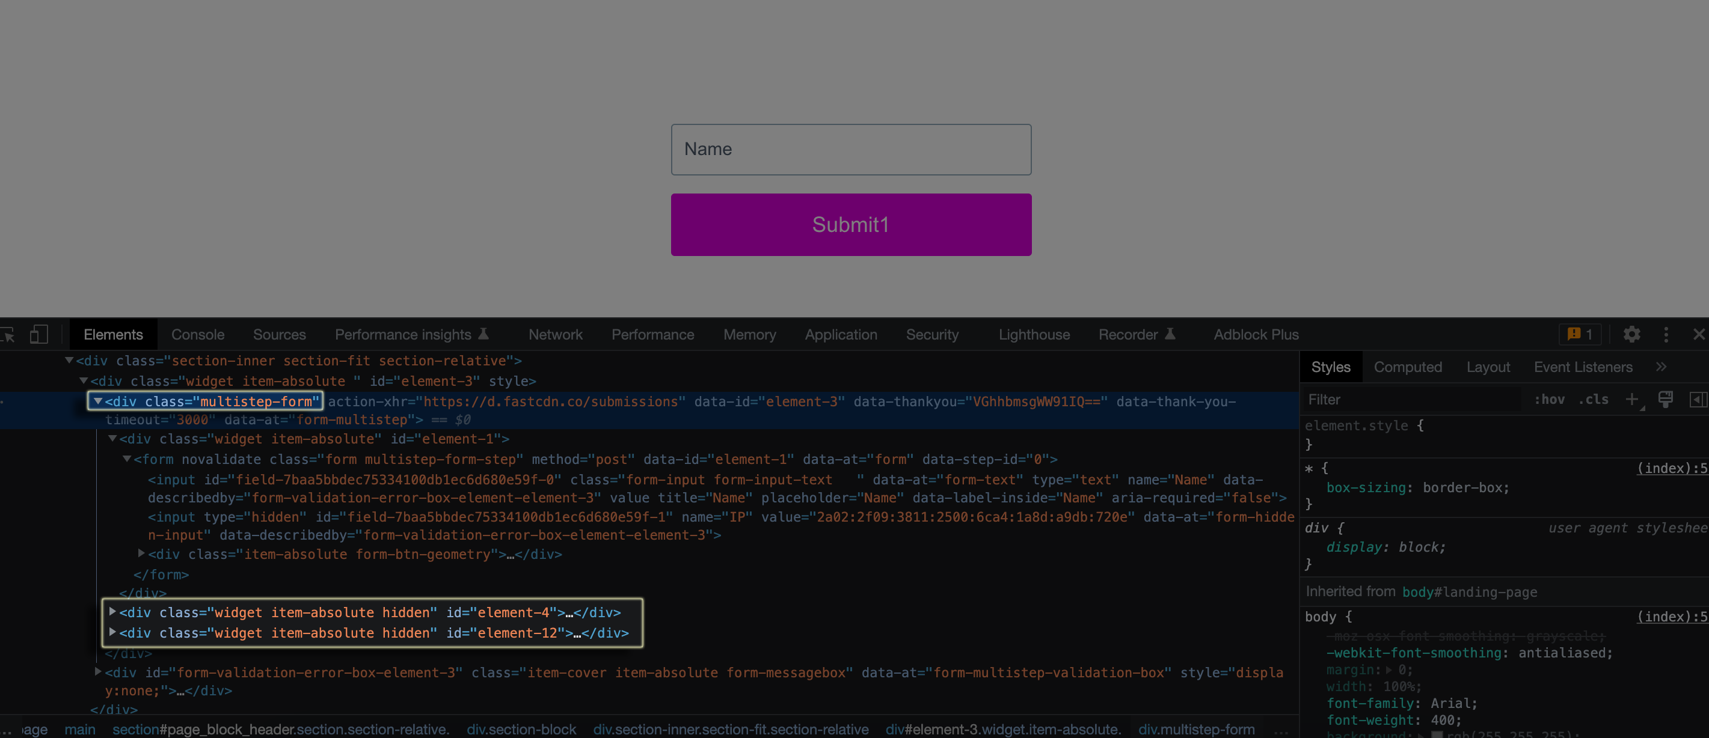Open the Console tab

pyautogui.click(x=198, y=334)
